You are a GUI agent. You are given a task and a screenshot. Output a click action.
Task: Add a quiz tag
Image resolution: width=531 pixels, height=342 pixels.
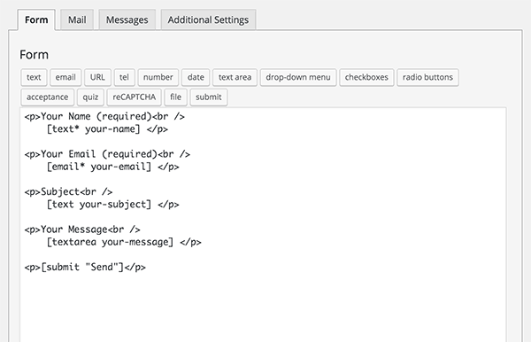click(x=90, y=97)
